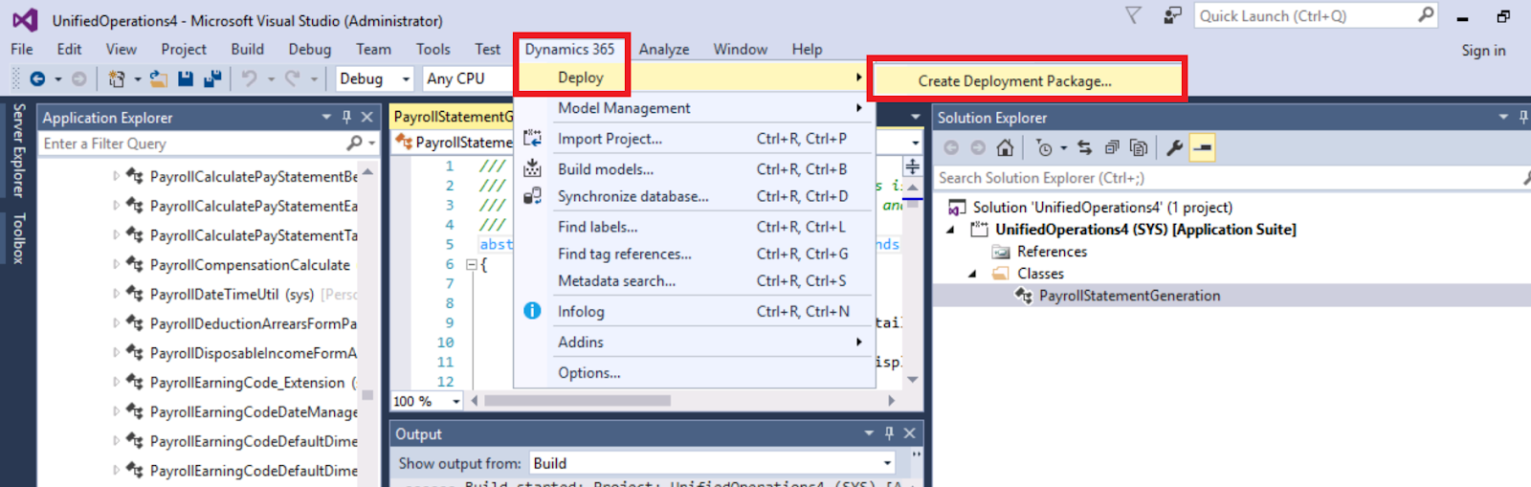The height and width of the screenshot is (487, 1531).
Task: Collapse the Classes folder in Solution Explorer
Action: pyautogui.click(x=973, y=274)
